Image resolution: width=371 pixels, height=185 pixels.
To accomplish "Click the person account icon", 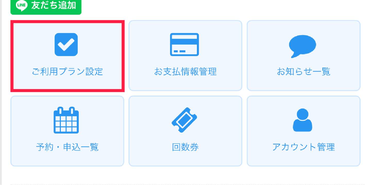I will (302, 120).
